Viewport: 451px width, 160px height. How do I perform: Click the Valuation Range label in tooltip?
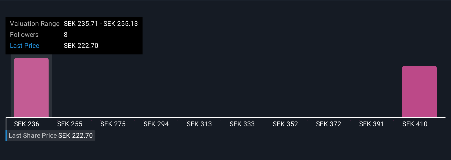click(x=35, y=24)
